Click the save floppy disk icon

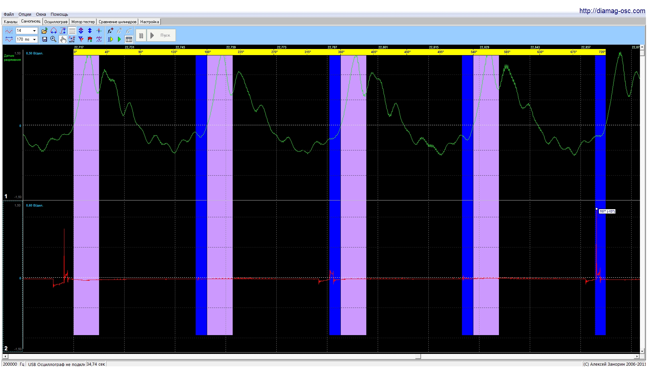pyautogui.click(x=44, y=39)
